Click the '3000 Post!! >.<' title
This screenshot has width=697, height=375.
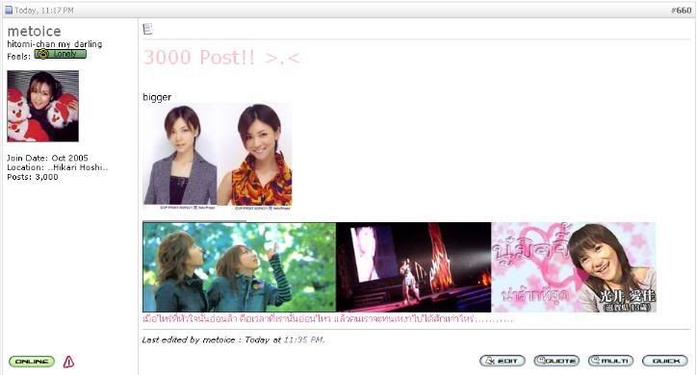(x=221, y=58)
